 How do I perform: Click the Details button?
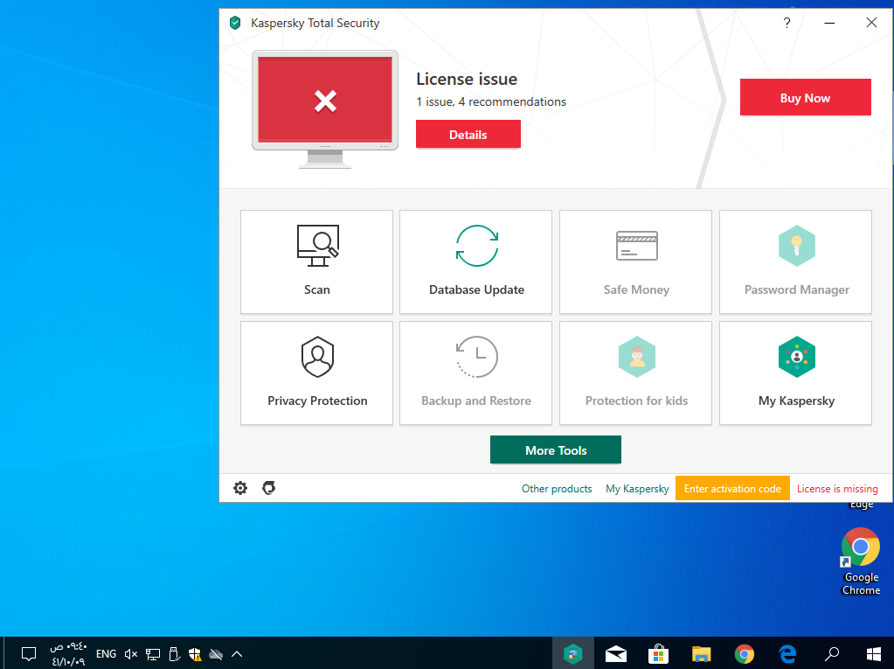coord(468,134)
